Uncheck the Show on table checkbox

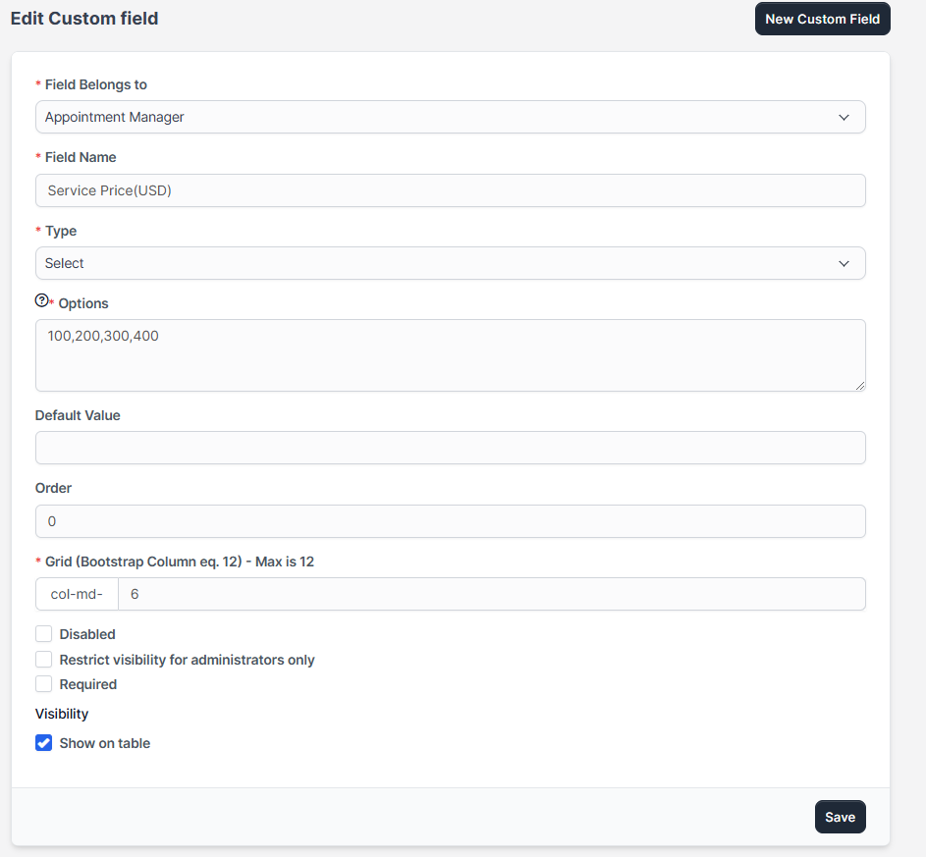[43, 743]
